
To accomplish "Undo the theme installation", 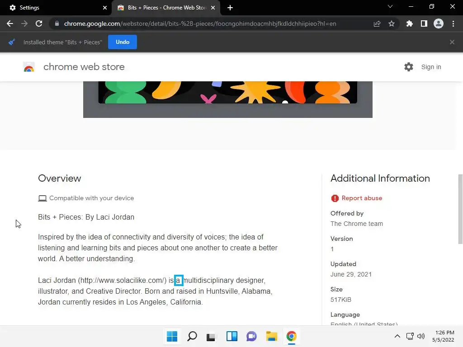I will 123,42.
